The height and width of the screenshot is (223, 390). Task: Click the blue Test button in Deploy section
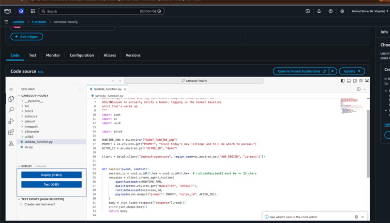(x=51, y=184)
